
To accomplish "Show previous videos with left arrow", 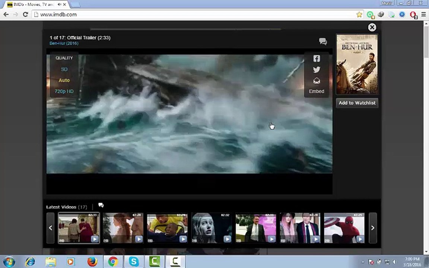I will [50, 228].
